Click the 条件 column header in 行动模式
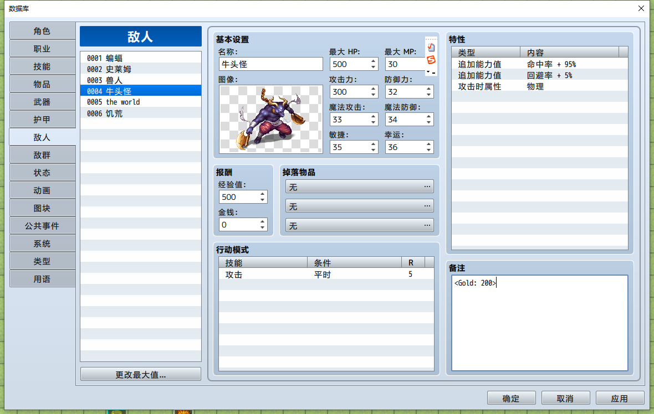The image size is (654, 414). click(x=354, y=262)
